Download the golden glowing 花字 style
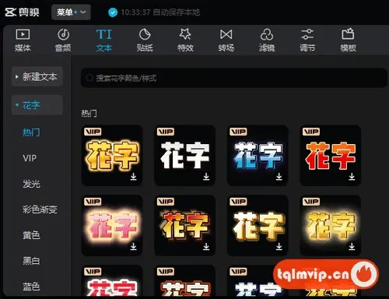Viewport: 389px width, 299px height. coord(133,177)
